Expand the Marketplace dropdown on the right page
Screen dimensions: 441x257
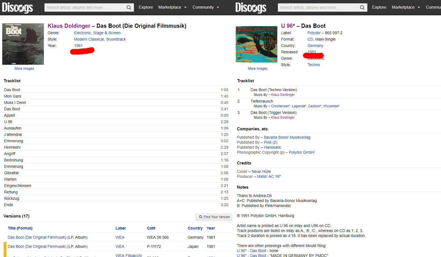pyautogui.click(x=406, y=7)
